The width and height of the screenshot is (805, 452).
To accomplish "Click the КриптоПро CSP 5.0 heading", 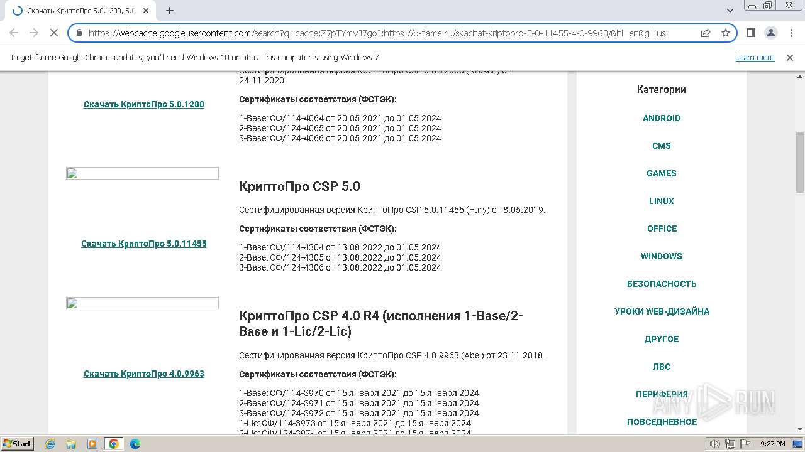I will click(x=299, y=186).
